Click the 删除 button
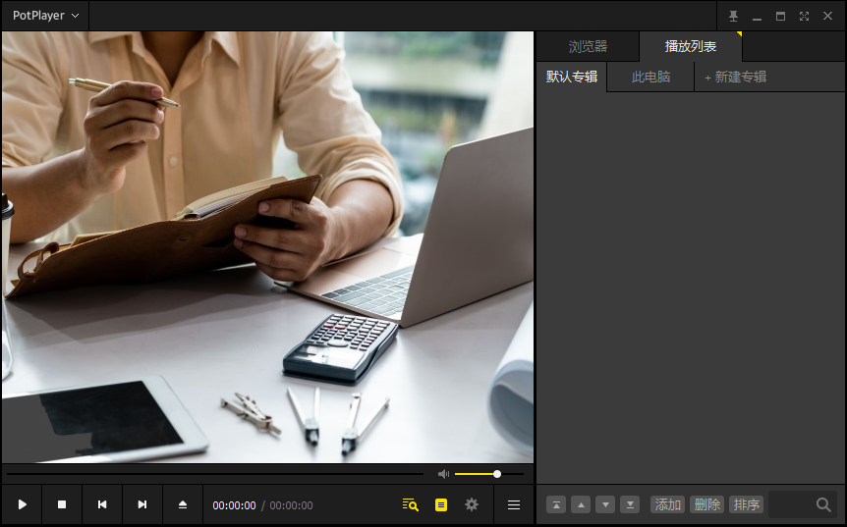Screen dimensions: 847x527 [707, 504]
